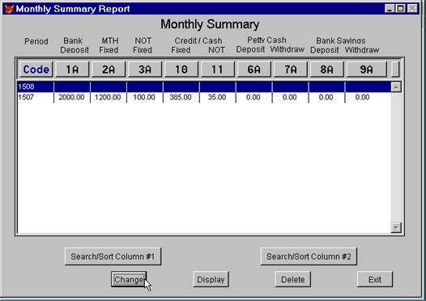Minimize the Monthly Summary Report window
Screen dimensions: 426x301
[390, 8]
